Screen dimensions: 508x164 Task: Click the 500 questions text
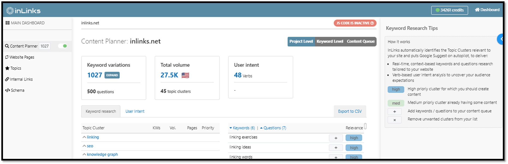point(100,92)
